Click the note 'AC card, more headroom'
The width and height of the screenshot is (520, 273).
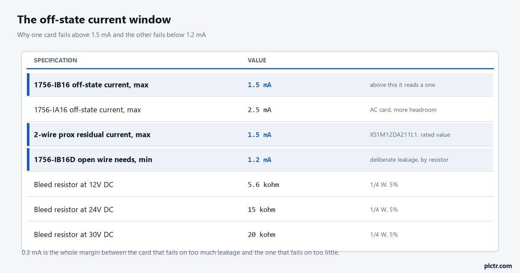(403, 110)
